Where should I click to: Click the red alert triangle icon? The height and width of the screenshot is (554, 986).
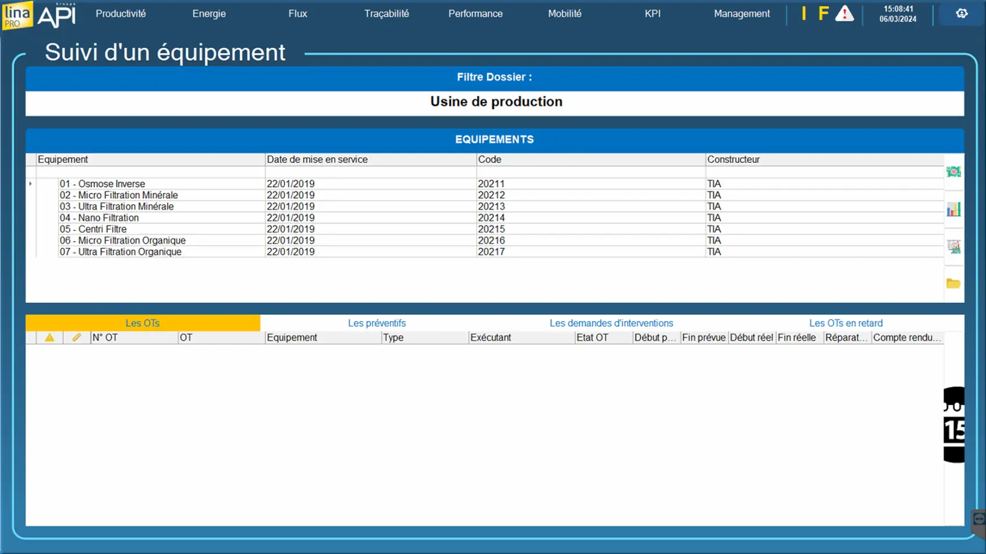pos(844,13)
